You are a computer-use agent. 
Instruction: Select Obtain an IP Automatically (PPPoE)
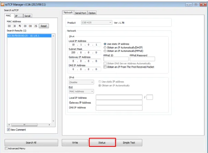tap(105, 51)
